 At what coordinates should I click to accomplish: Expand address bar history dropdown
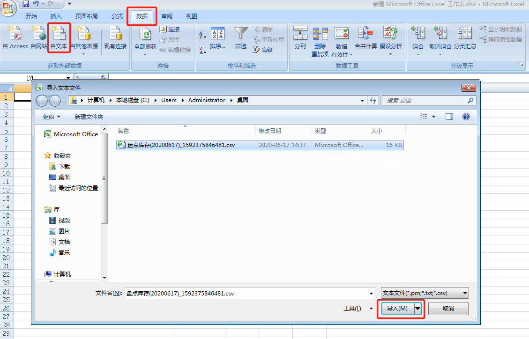[x=362, y=100]
